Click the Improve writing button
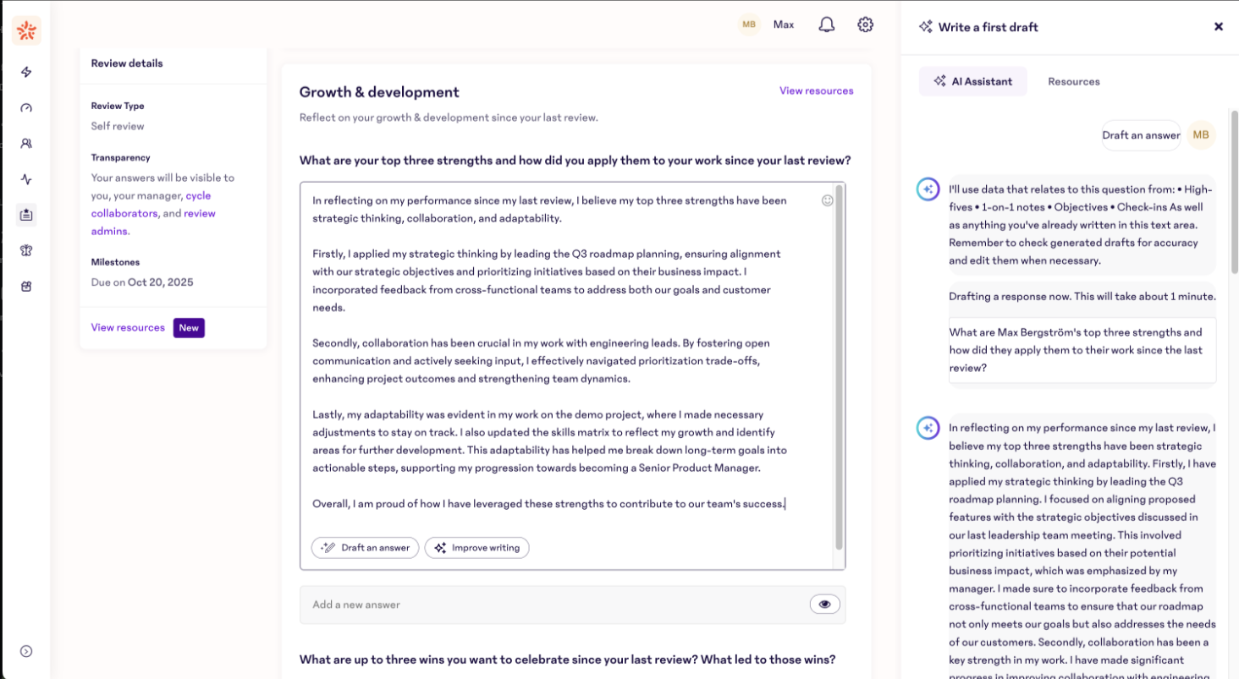The image size is (1239, 679). [x=476, y=548]
